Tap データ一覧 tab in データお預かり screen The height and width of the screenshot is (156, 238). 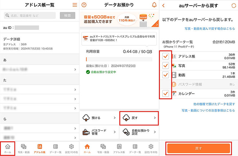(135, 149)
